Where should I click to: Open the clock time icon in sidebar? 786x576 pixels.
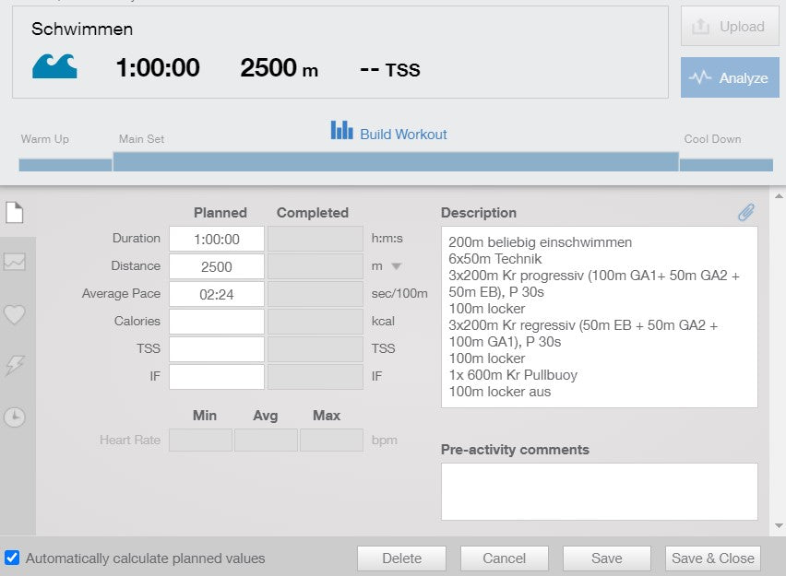[14, 417]
